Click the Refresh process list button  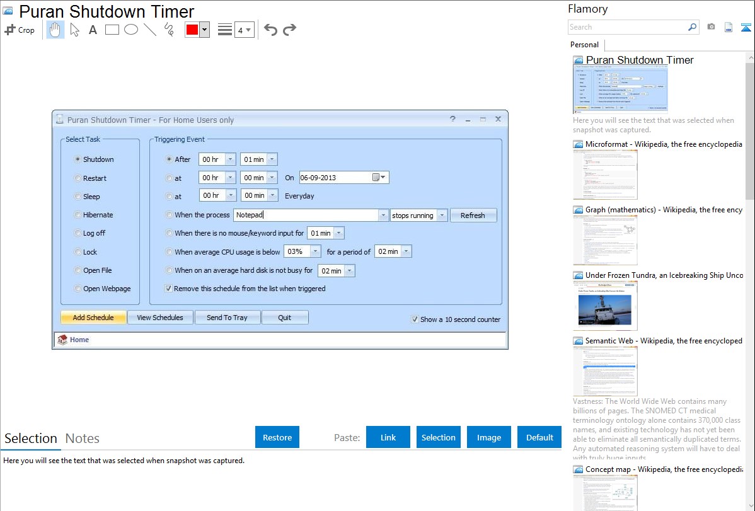(473, 215)
